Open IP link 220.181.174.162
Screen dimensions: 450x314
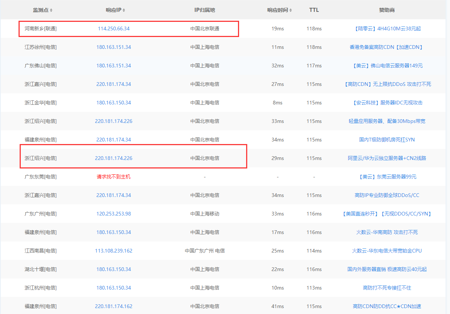coord(113,306)
